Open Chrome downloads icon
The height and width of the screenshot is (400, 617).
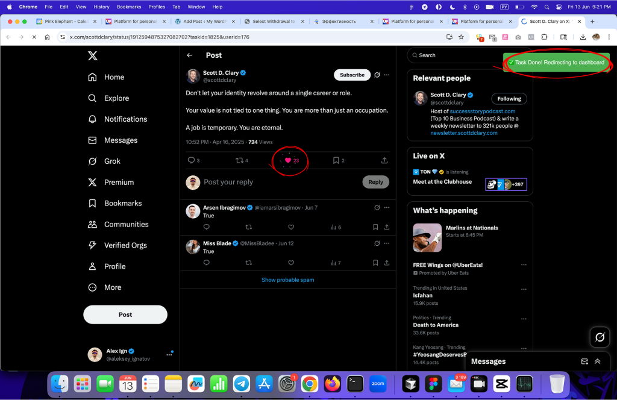pos(583,37)
